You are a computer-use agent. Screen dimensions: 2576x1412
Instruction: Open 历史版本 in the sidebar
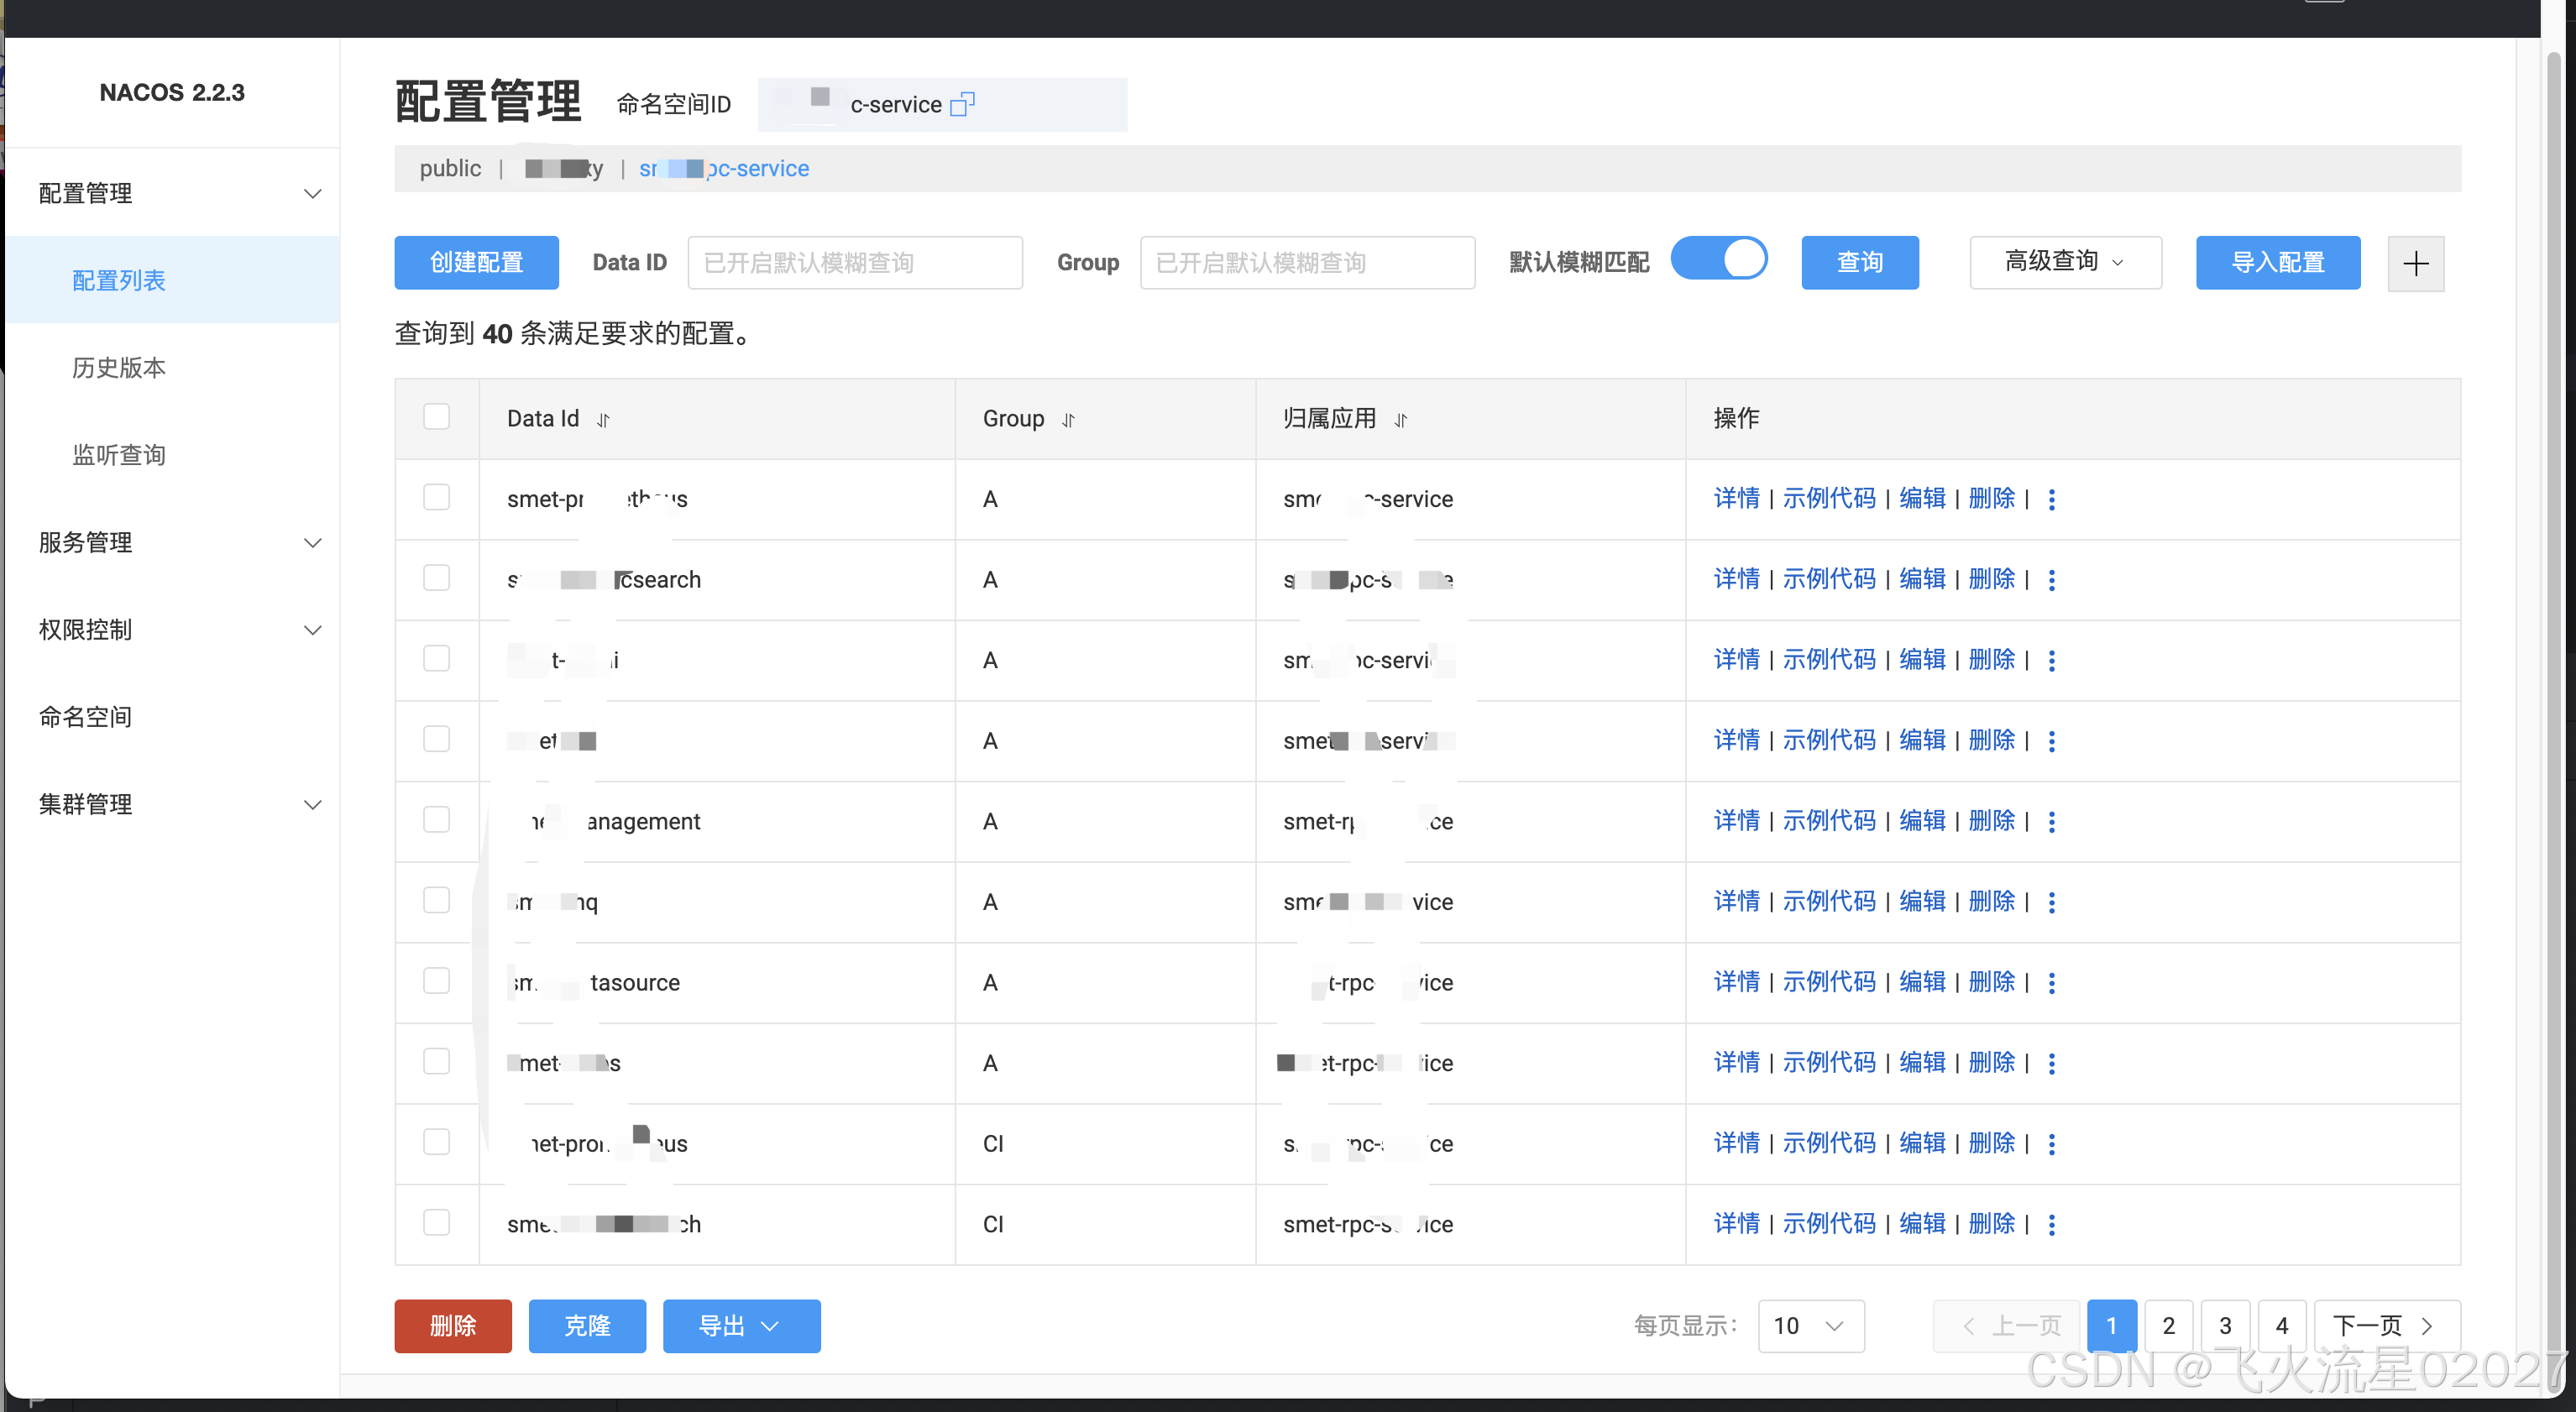119,368
